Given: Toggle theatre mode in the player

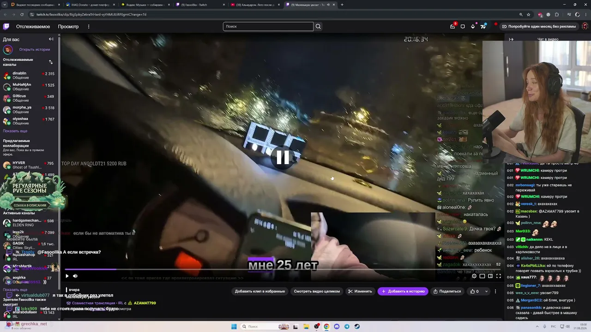Looking at the screenshot, I should [490, 276].
